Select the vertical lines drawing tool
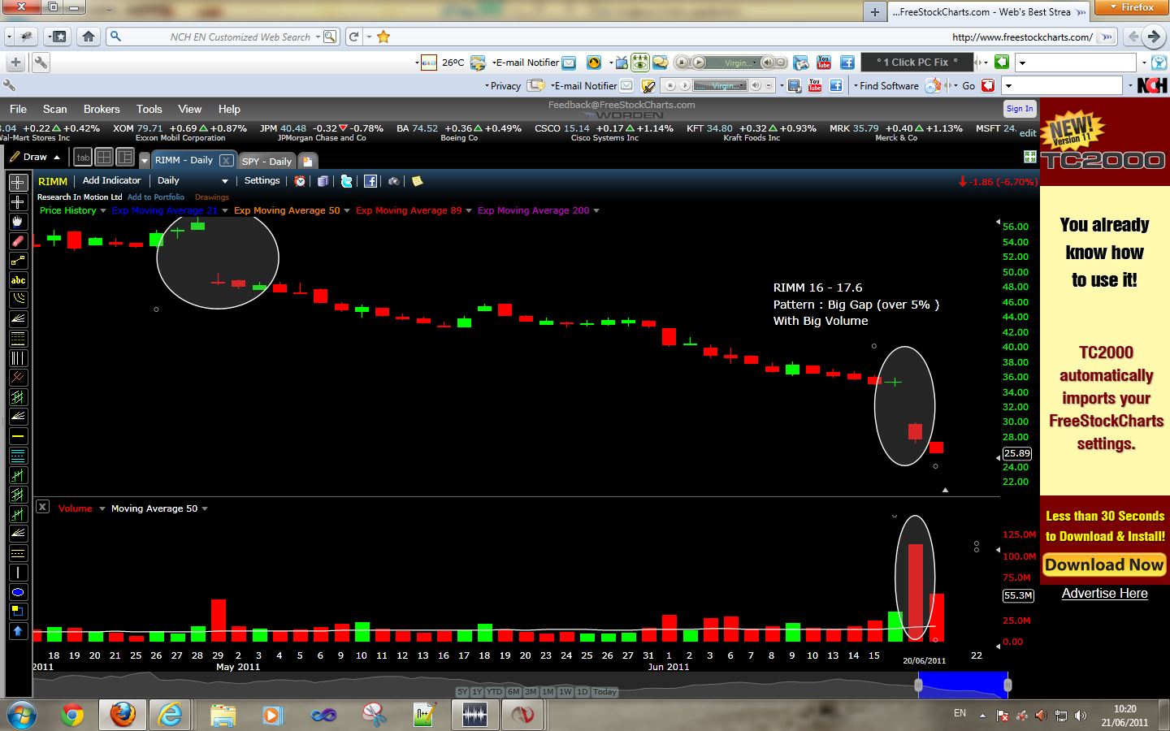 (x=18, y=358)
